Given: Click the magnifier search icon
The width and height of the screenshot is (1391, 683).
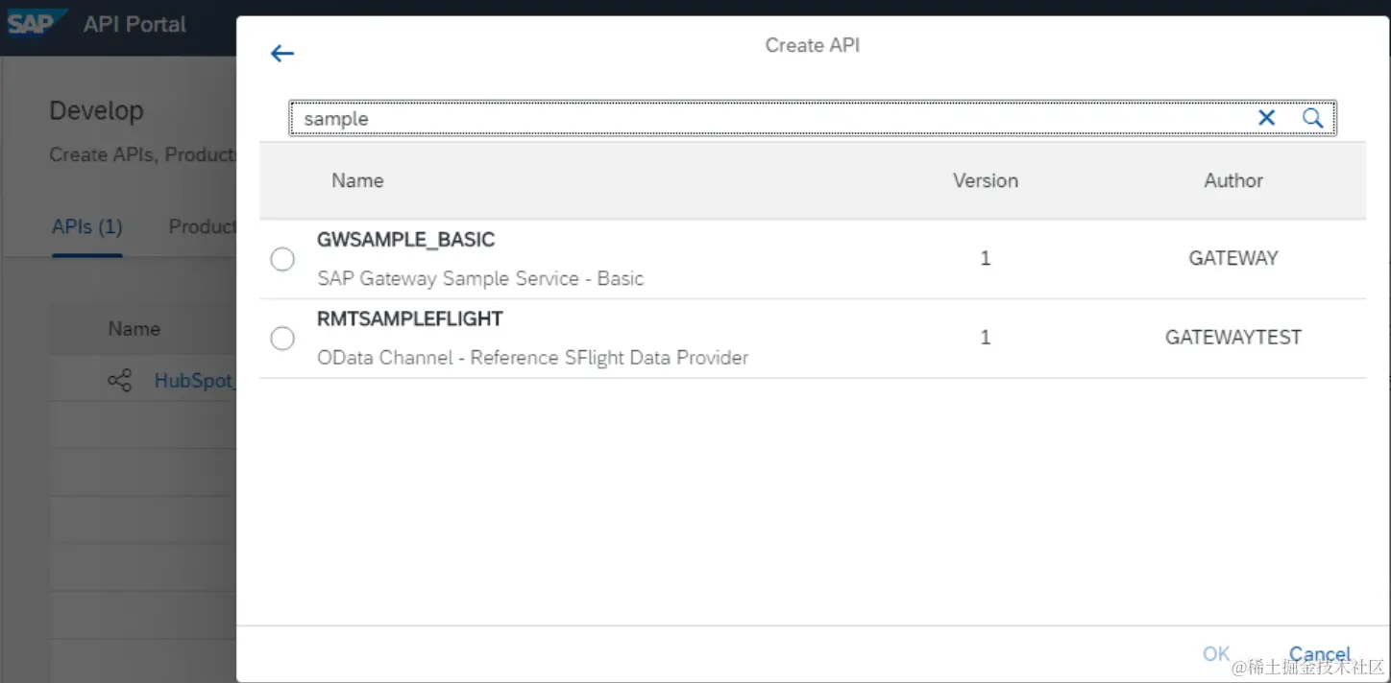Looking at the screenshot, I should [x=1312, y=118].
